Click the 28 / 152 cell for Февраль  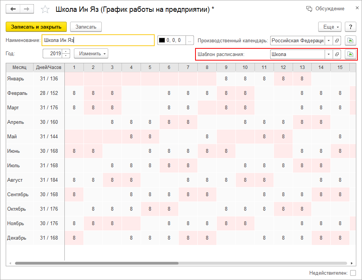49,93
